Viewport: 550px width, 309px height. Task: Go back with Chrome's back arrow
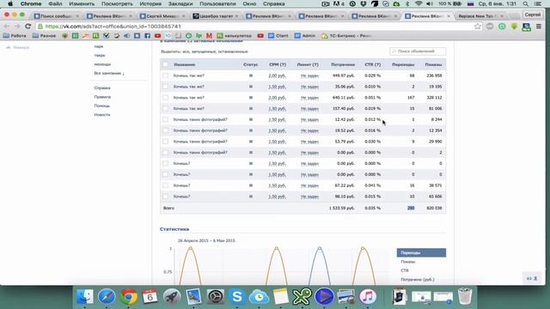point(7,27)
